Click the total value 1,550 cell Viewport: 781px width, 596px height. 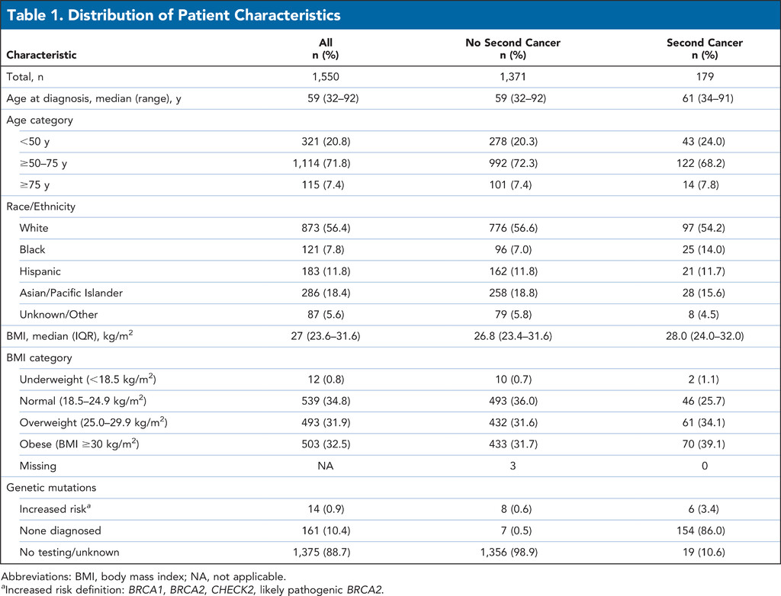point(326,79)
